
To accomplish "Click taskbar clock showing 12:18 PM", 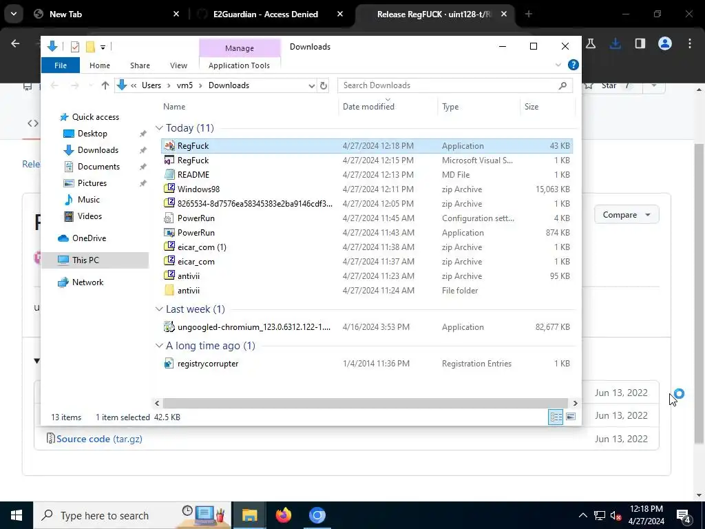I will point(646,515).
